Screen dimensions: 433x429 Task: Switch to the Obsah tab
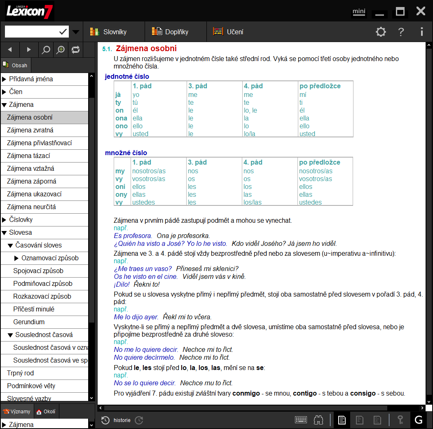click(x=15, y=65)
